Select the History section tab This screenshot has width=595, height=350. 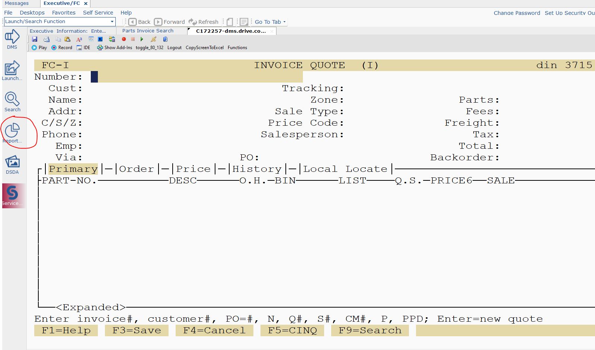257,169
